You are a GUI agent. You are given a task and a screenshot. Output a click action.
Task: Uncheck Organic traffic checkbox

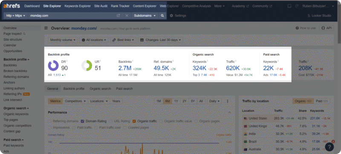[x=134, y=121]
